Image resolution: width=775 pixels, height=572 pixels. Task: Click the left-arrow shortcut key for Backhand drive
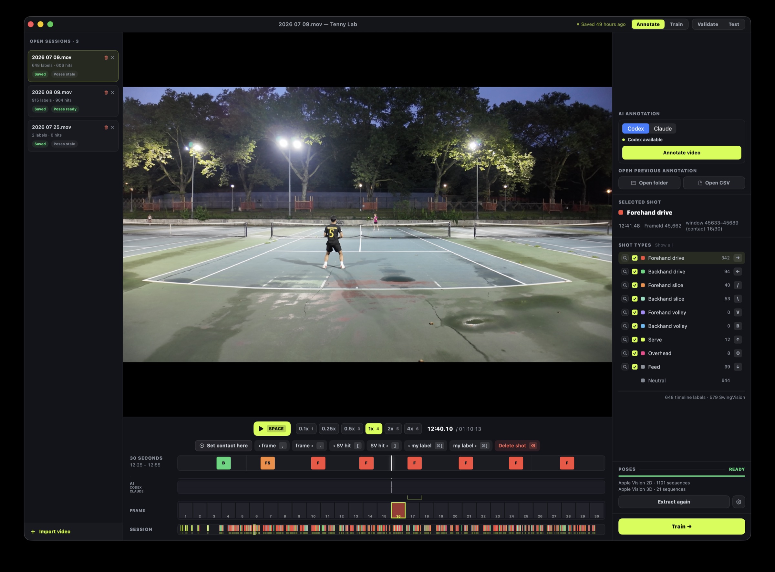tap(738, 271)
